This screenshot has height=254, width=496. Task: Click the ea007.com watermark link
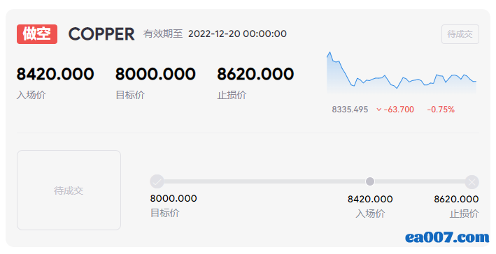tap(447, 237)
